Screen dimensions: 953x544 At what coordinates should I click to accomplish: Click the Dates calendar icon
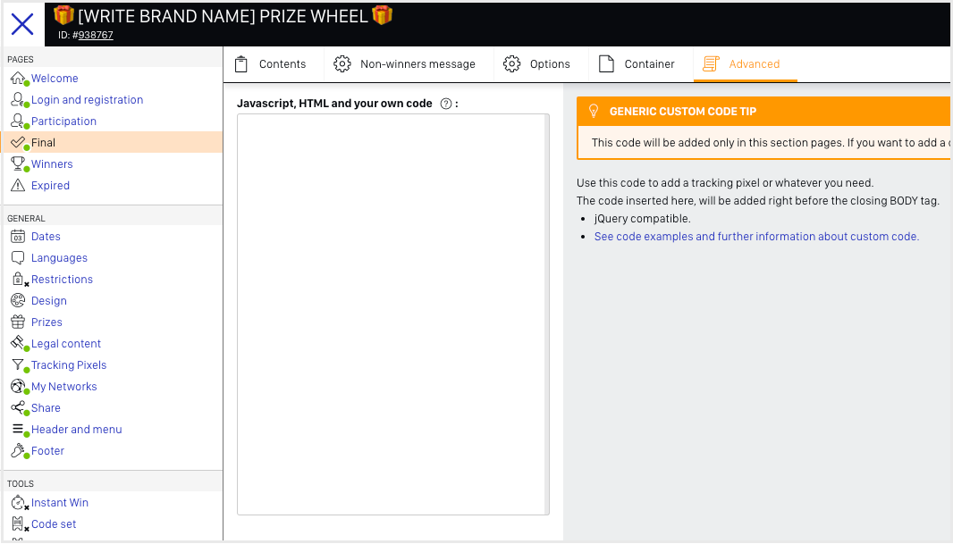coord(20,236)
